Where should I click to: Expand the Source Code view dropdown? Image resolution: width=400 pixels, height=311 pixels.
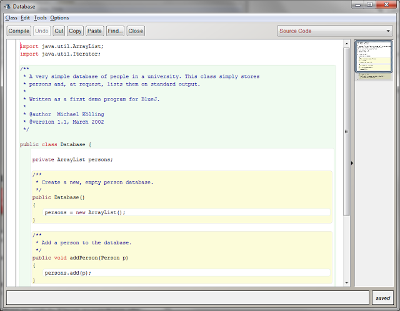pos(334,31)
